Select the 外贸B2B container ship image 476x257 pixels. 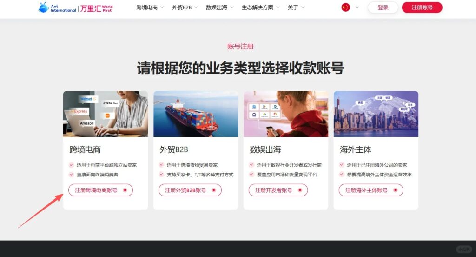pos(196,114)
